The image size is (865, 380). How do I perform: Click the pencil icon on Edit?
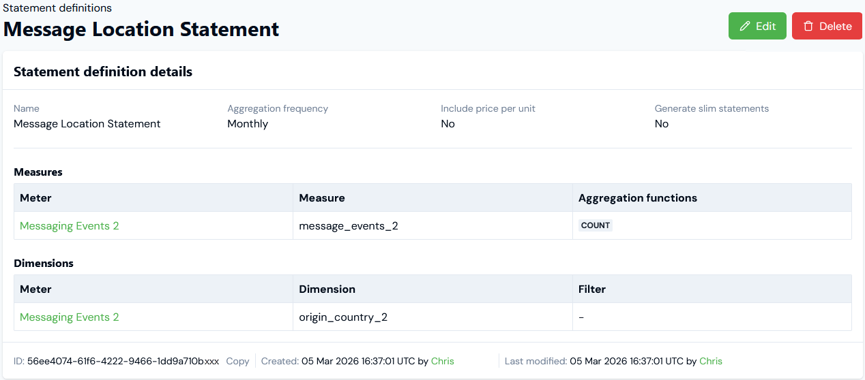click(745, 26)
